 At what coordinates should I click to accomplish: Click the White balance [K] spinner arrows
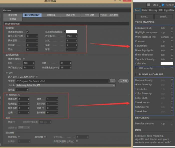coord(172,37)
